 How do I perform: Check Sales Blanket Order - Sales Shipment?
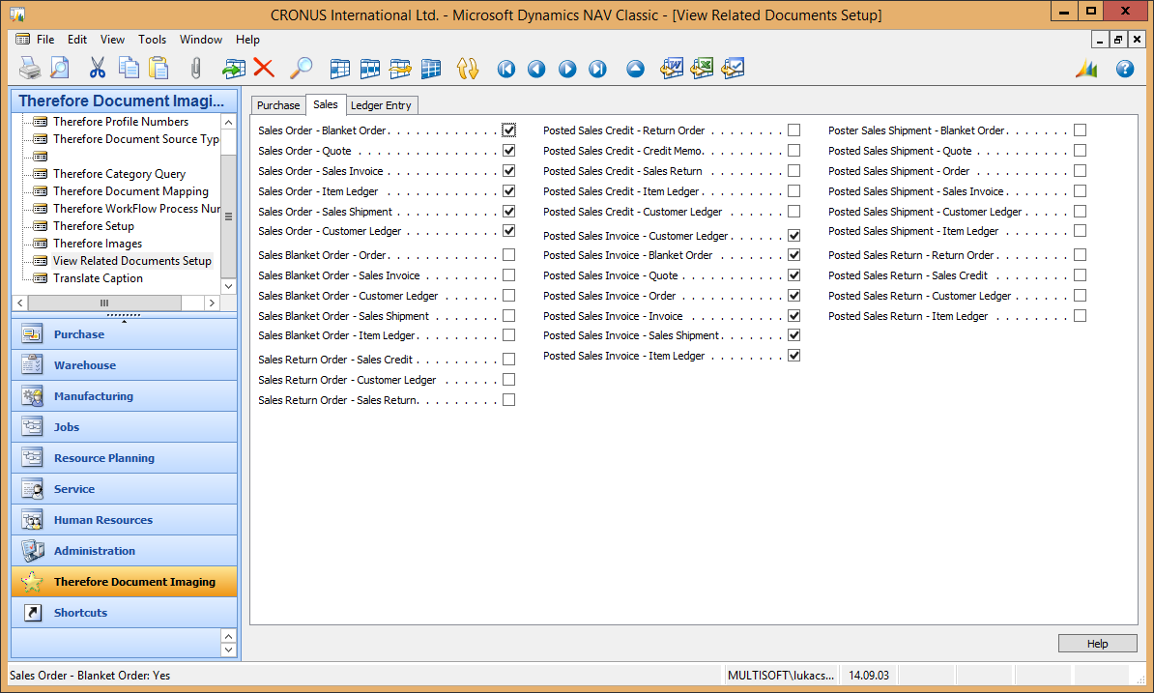coord(508,316)
